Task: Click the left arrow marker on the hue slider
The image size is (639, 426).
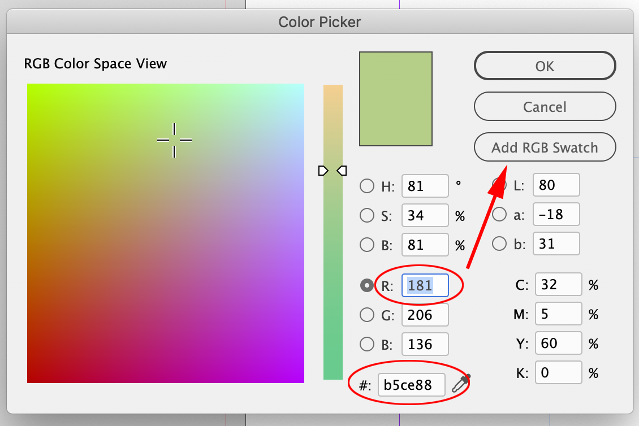Action: pos(323,170)
